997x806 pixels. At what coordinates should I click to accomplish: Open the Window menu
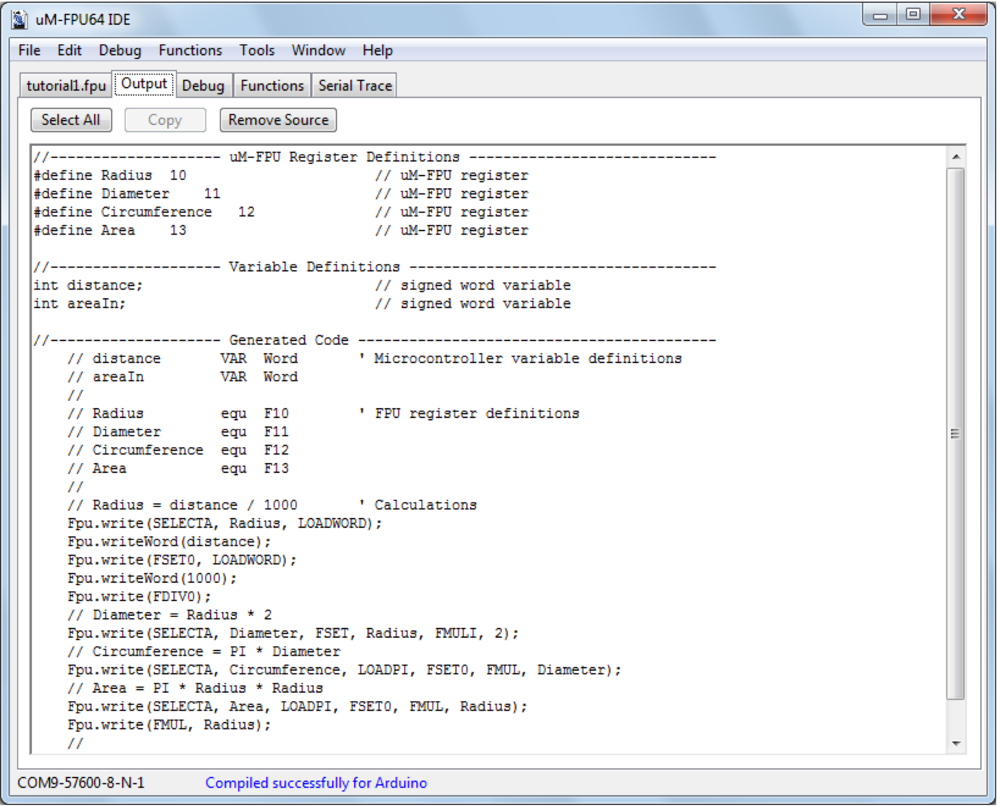(x=318, y=50)
